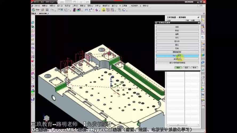The height and width of the screenshot is (133, 237).
Task: Open the Operation Navigator icon in the right resource bar
Action: point(203,38)
